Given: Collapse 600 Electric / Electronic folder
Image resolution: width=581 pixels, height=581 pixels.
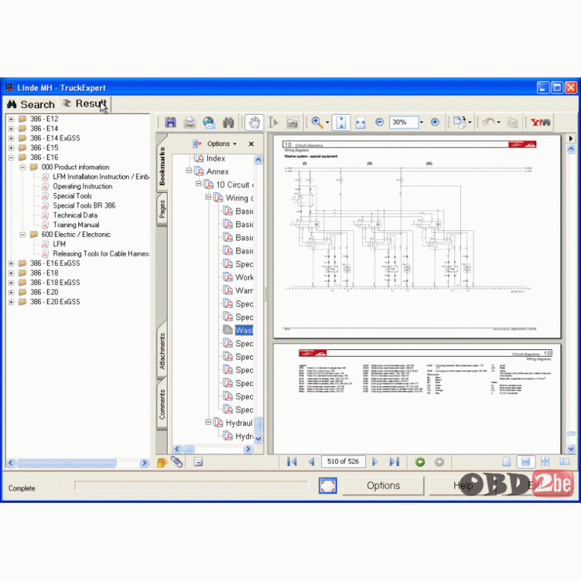Looking at the screenshot, I should pyautogui.click(x=22, y=235).
